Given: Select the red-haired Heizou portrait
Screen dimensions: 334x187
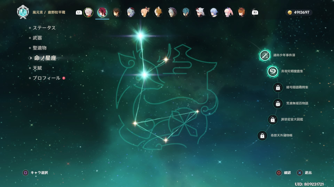Looking at the screenshot, I should [x=102, y=12].
